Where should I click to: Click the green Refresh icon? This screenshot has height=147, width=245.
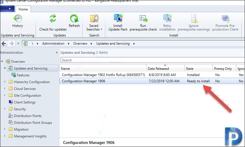click(x=74, y=19)
